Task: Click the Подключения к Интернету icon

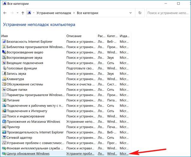Action: coord(4,111)
